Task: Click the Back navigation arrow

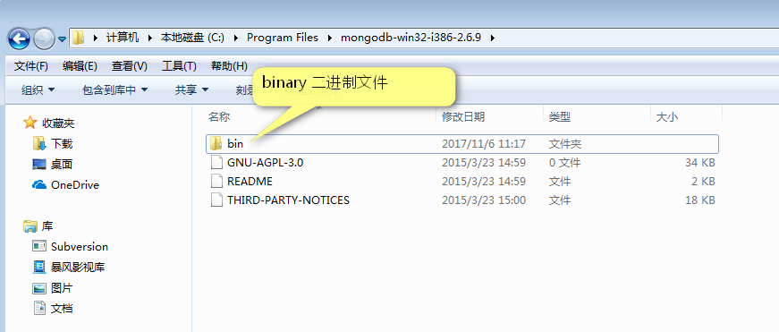Action: [19, 38]
